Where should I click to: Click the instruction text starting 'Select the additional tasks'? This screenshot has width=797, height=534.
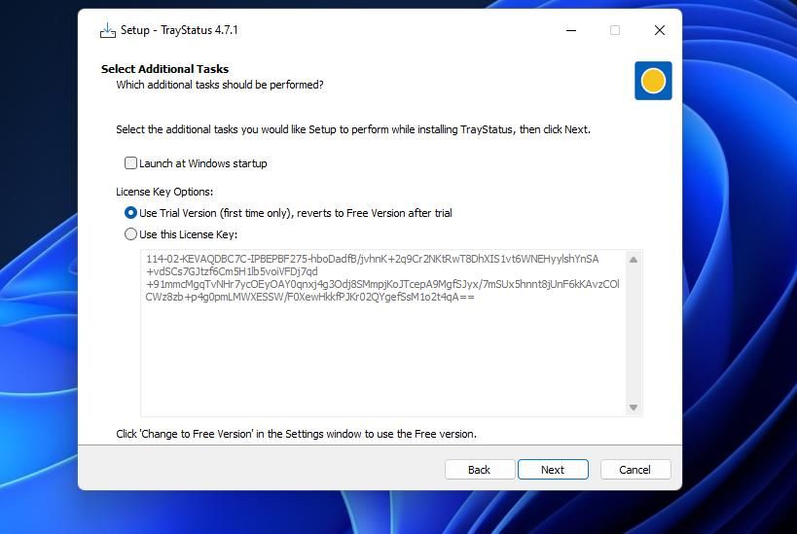tap(353, 129)
